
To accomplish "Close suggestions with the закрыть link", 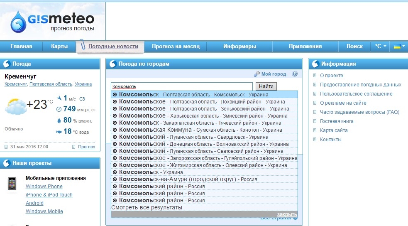I will click(287, 214).
